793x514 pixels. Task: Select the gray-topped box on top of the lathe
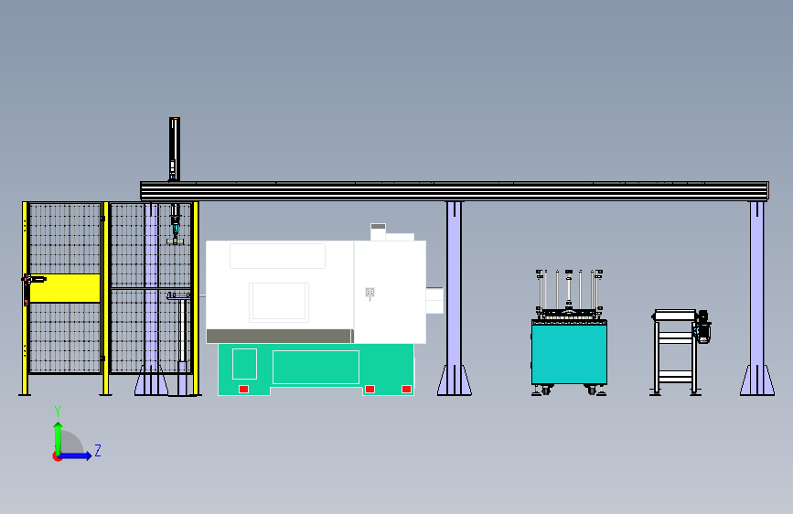click(378, 231)
